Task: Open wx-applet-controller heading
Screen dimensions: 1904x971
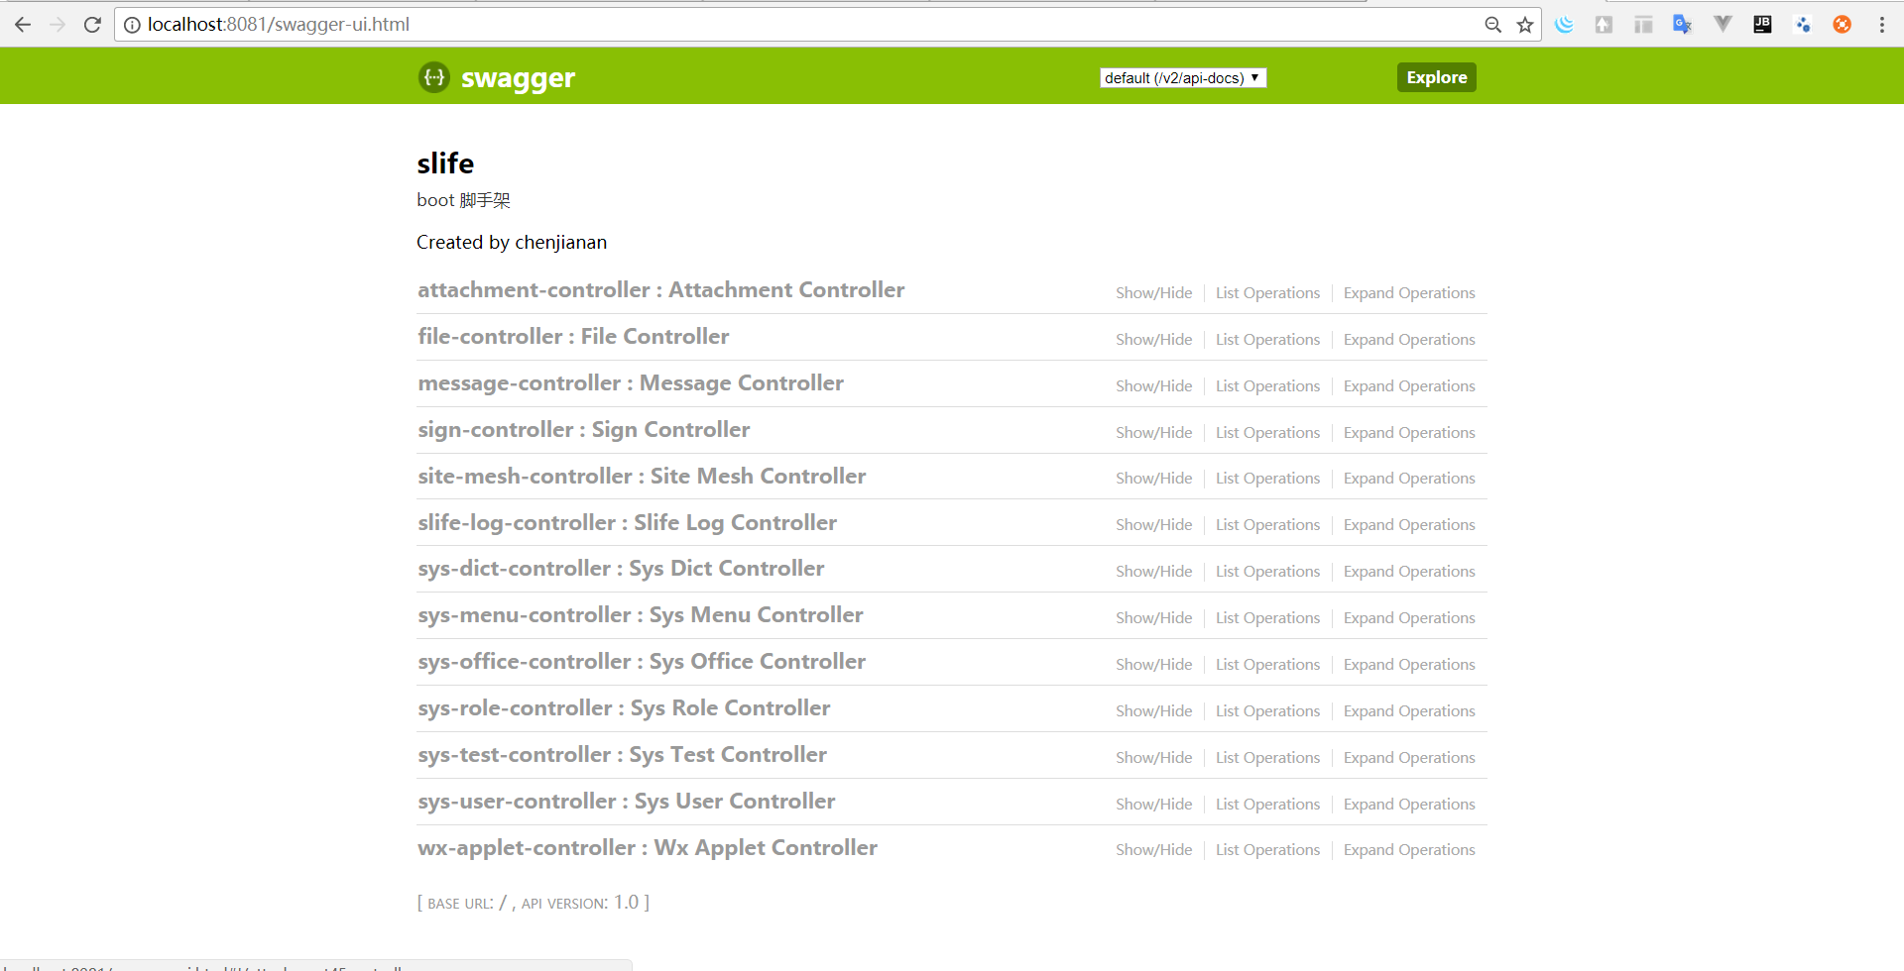Action: [648, 848]
